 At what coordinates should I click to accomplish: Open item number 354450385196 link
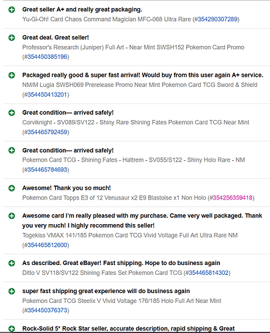(47, 57)
